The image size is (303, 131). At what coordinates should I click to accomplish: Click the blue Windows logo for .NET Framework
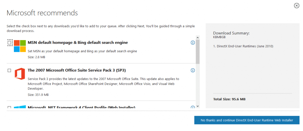click(x=20, y=107)
